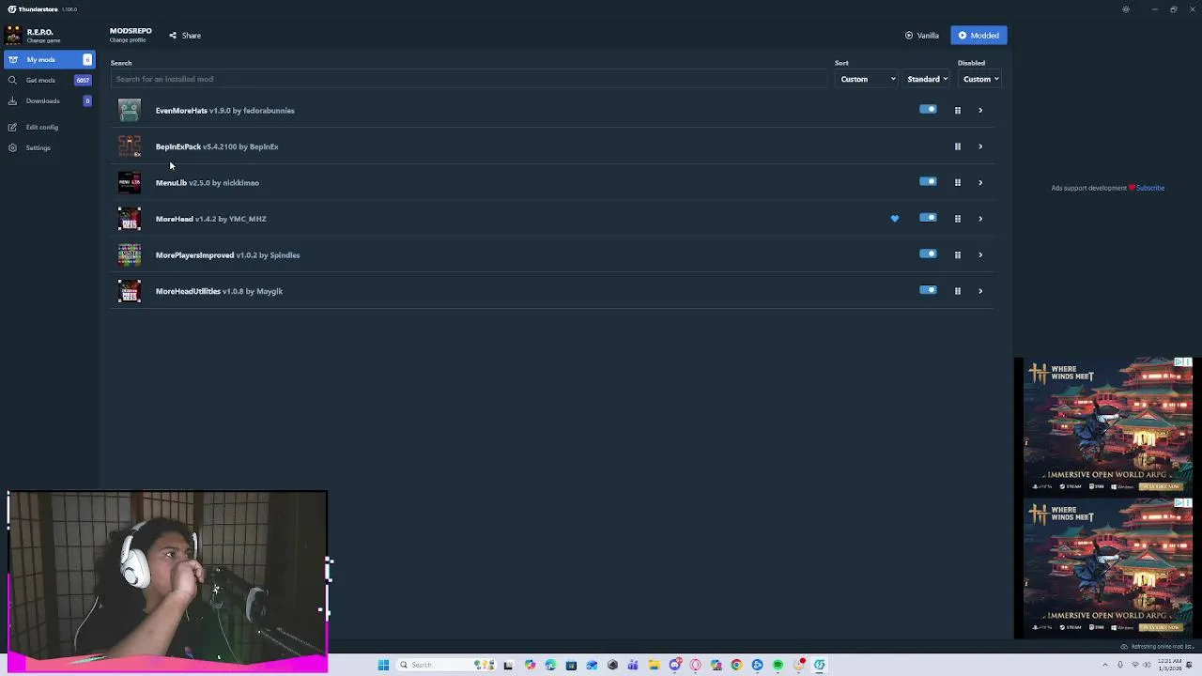Select 'MoreHead v1.4.2 by YMC_MHZ' text

(x=211, y=219)
